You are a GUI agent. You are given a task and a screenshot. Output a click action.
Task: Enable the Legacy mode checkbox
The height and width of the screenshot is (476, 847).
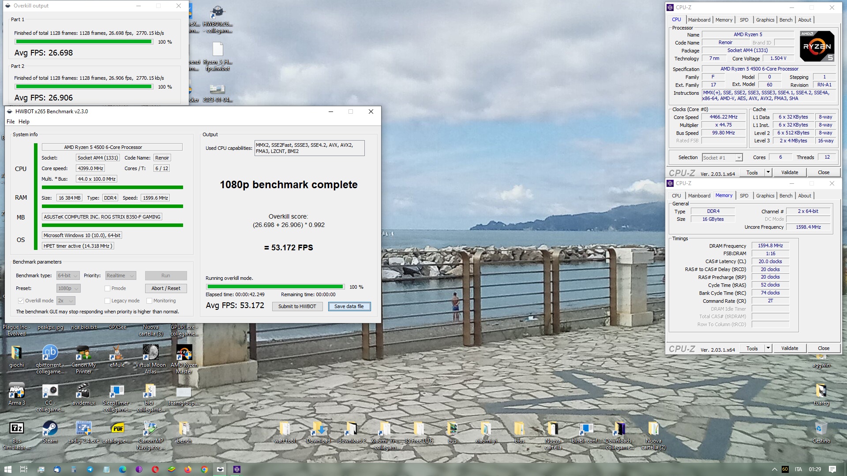(x=107, y=301)
